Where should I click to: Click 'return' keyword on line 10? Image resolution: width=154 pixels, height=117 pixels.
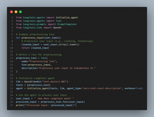(x=26, y=48)
